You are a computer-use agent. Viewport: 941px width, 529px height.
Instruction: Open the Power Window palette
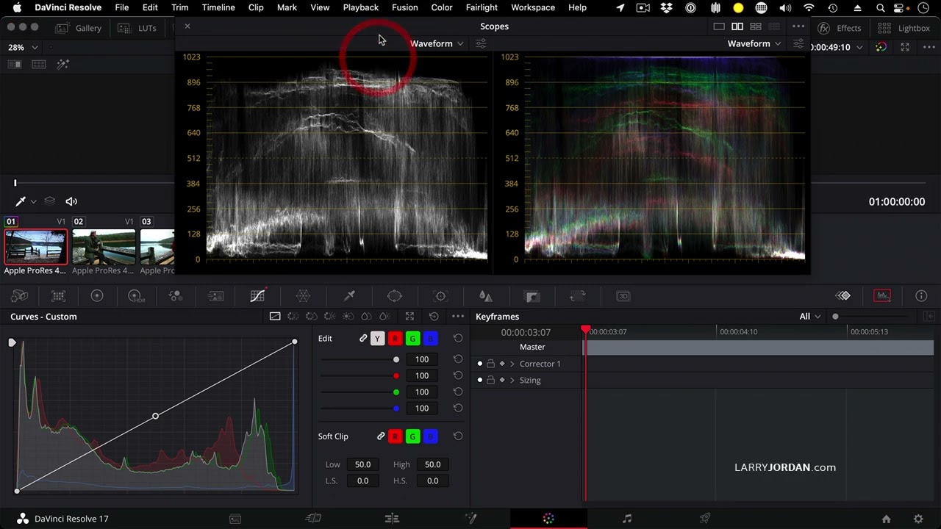[x=395, y=296]
